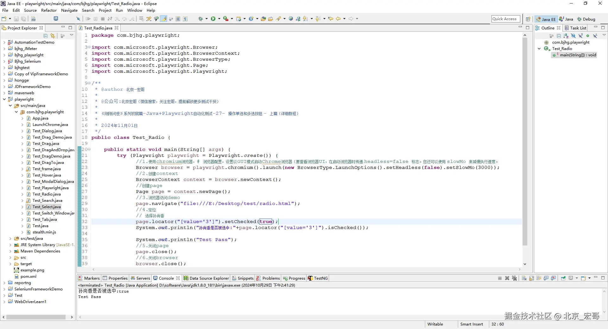The width and height of the screenshot is (608, 329).
Task: Expand the AutomationTestDemo project
Action: point(4,42)
